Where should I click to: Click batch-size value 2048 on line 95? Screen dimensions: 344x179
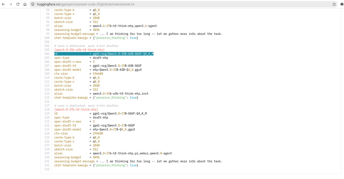(x=96, y=18)
